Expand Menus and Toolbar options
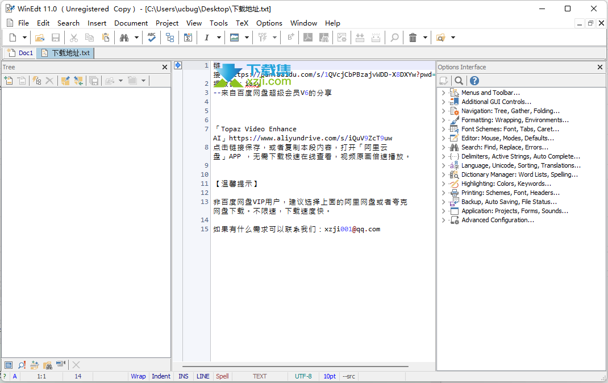Viewport: 608px width, 383px height. pyautogui.click(x=444, y=93)
